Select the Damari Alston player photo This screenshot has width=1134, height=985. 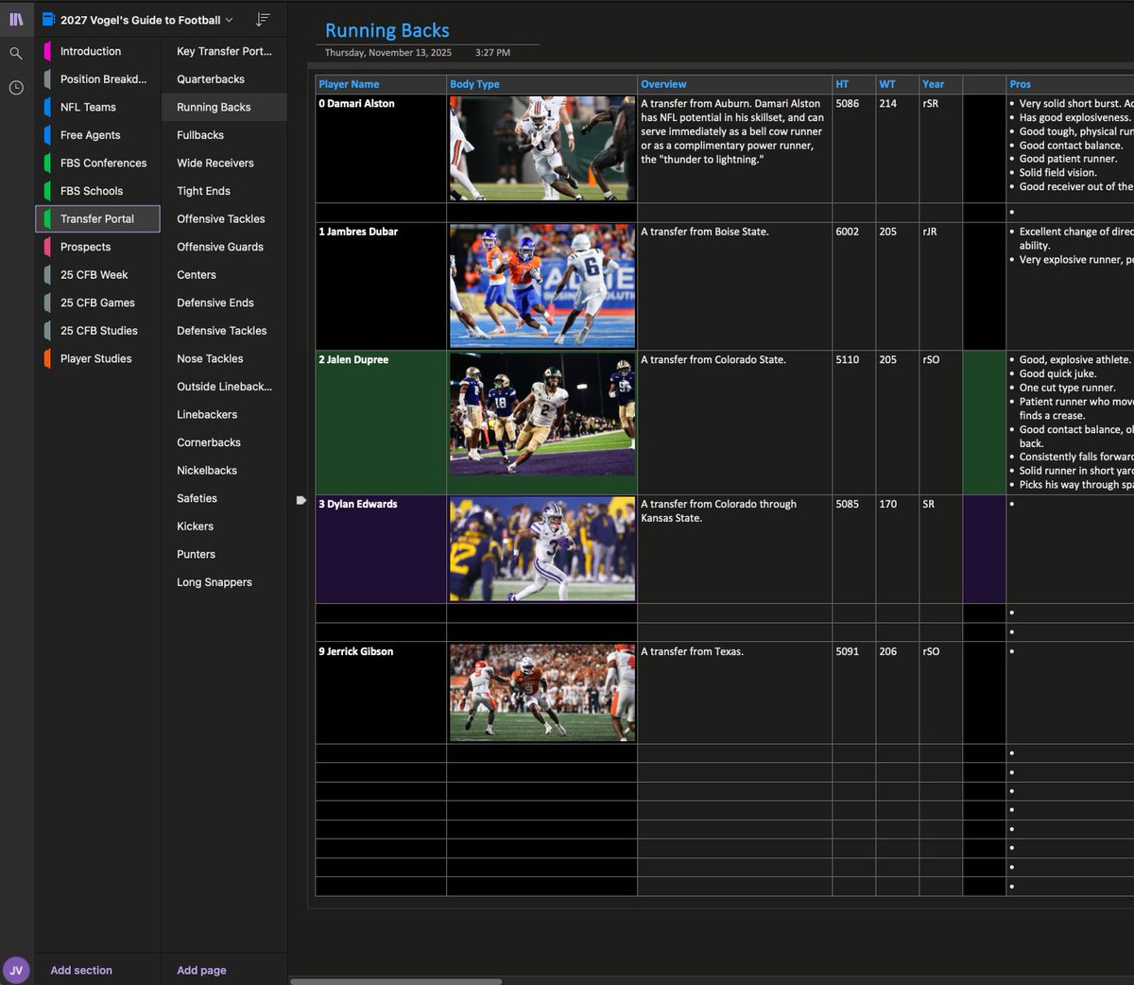click(x=542, y=147)
